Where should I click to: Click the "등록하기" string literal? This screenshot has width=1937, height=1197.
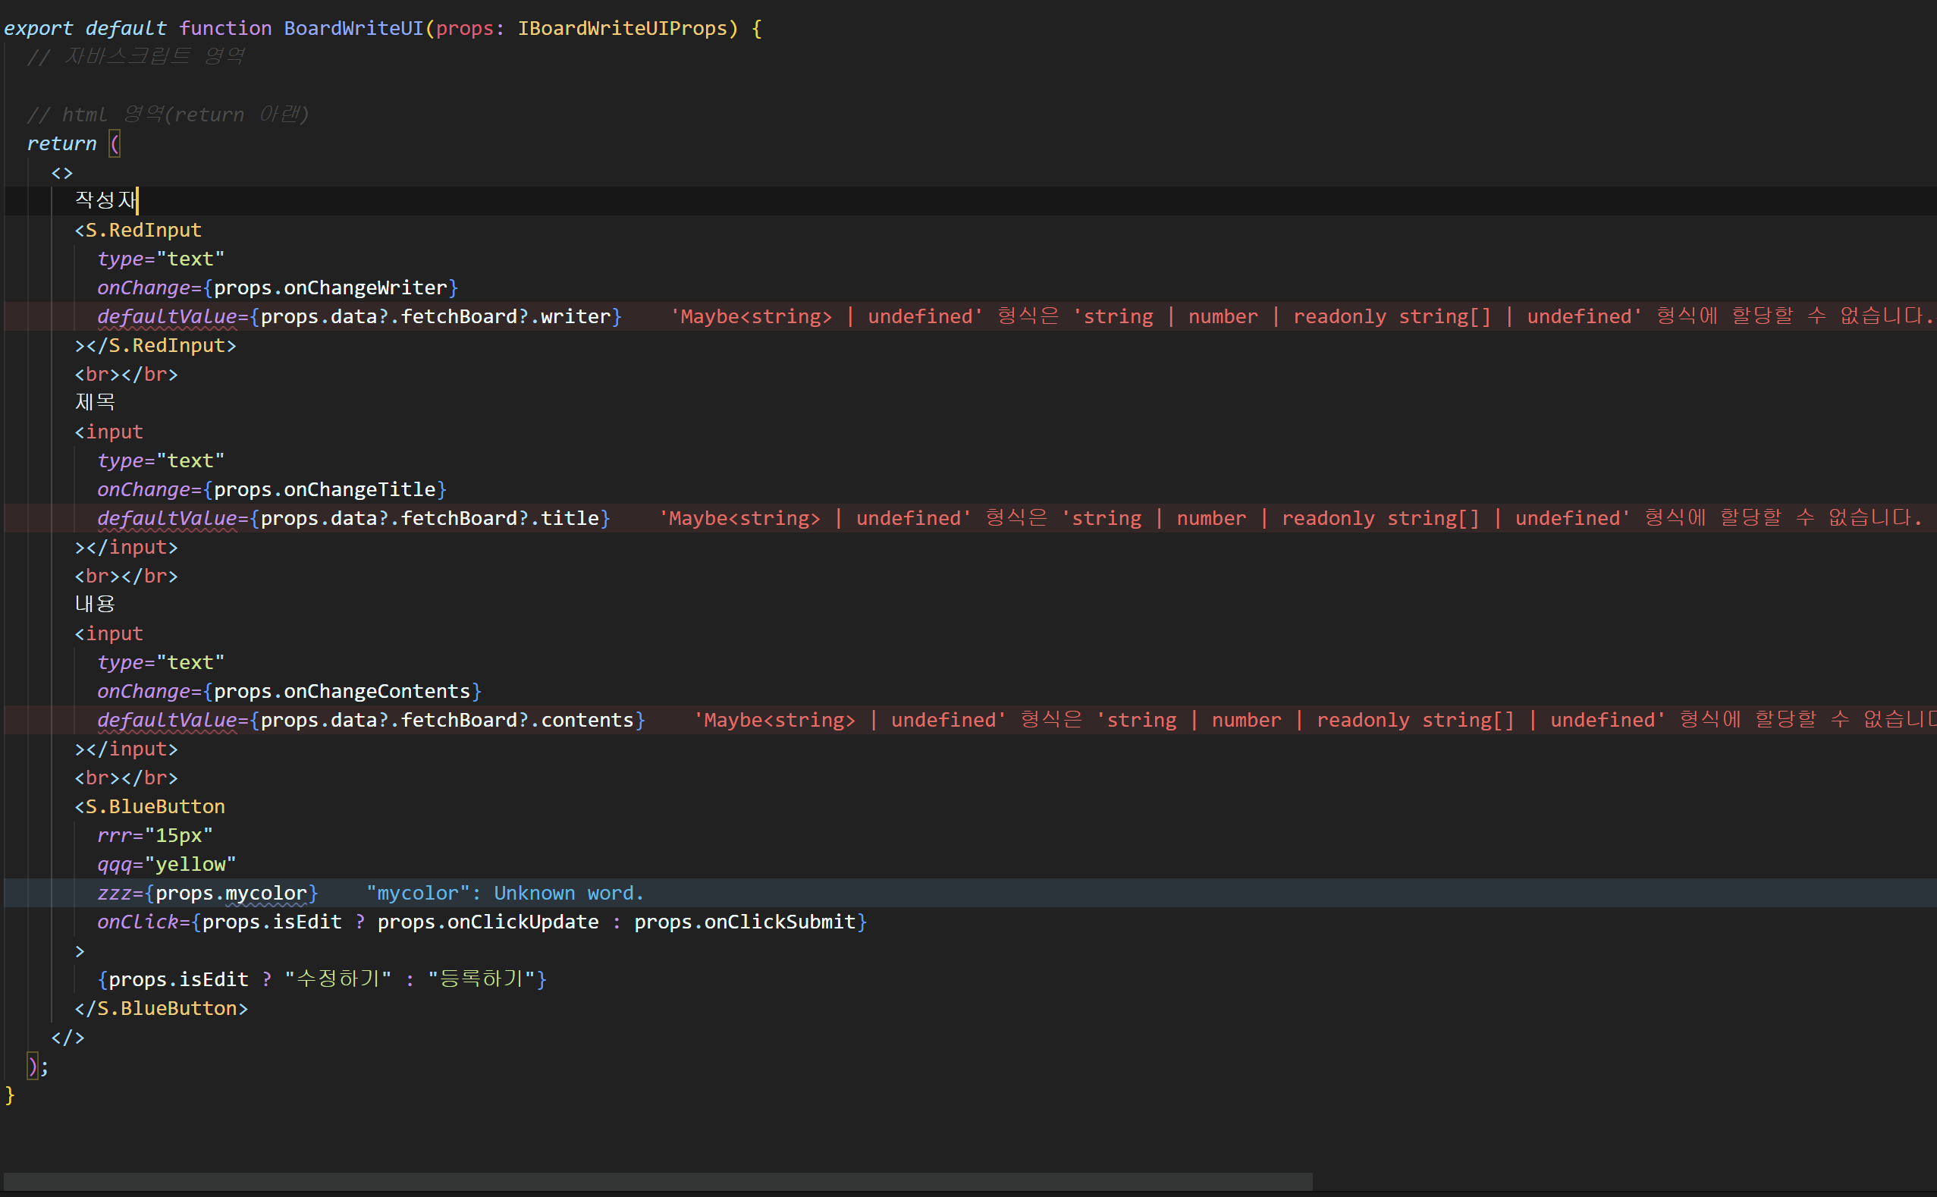pyautogui.click(x=482, y=980)
